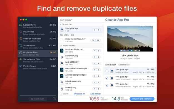Click the magnifier search icon below list
The image size is (174, 109).
pyautogui.click(x=61, y=94)
